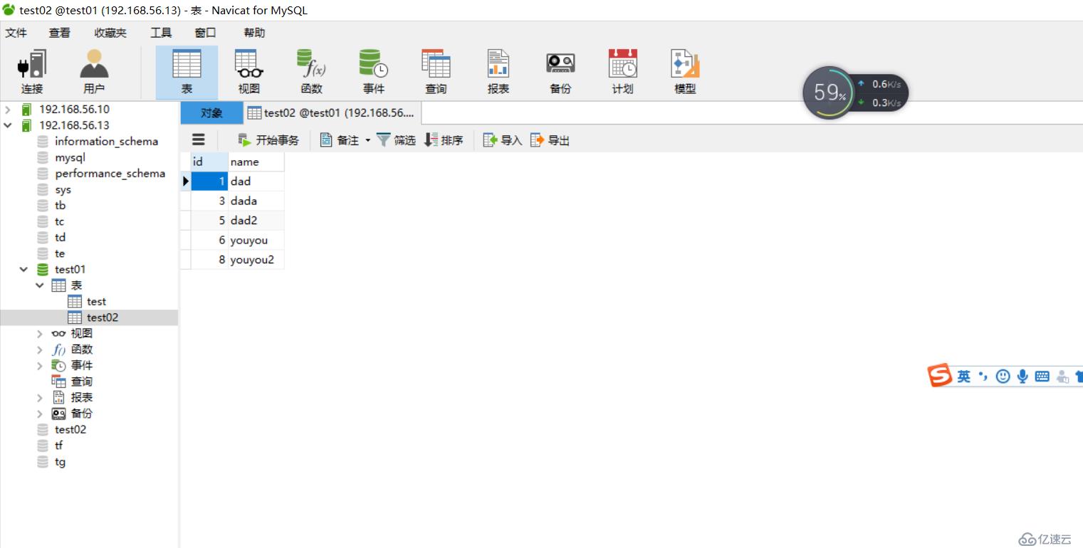Screen dimensions: 1083x548
Task: Select the 表 (Table) toolbar icon
Action: [x=187, y=72]
